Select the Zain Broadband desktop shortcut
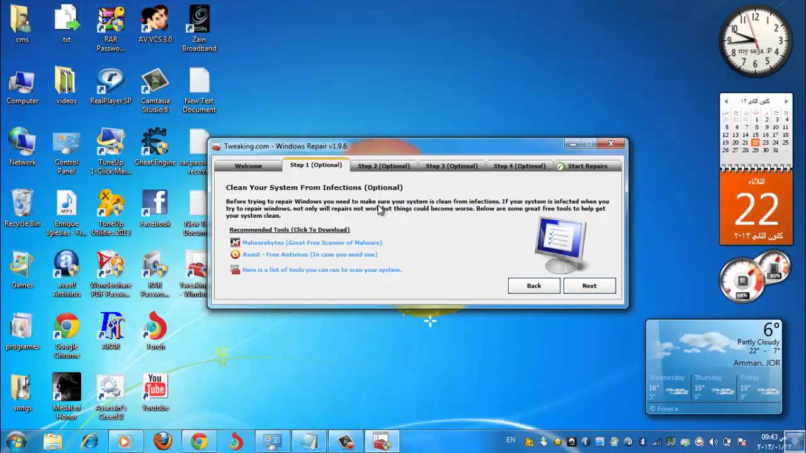The image size is (806, 453). 199,29
